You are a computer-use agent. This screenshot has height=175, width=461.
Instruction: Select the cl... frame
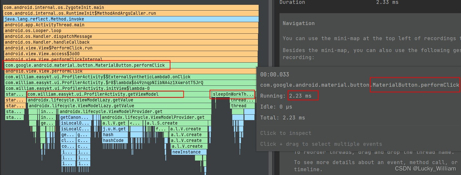pos(68,140)
